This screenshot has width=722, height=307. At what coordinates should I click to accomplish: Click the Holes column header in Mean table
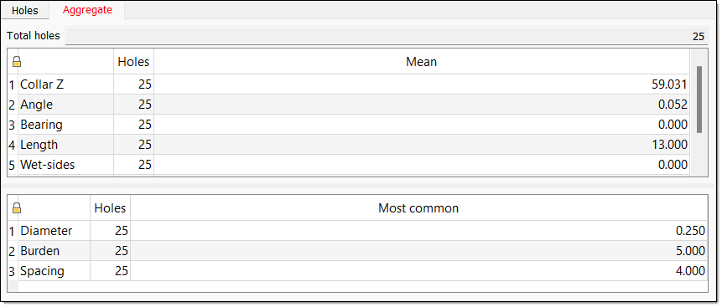point(133,62)
